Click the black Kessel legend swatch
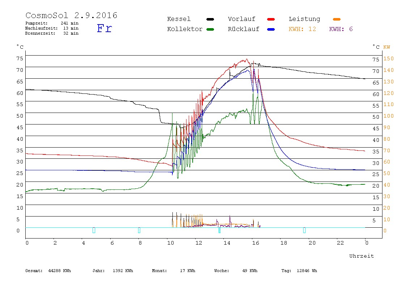 pyautogui.click(x=210, y=19)
